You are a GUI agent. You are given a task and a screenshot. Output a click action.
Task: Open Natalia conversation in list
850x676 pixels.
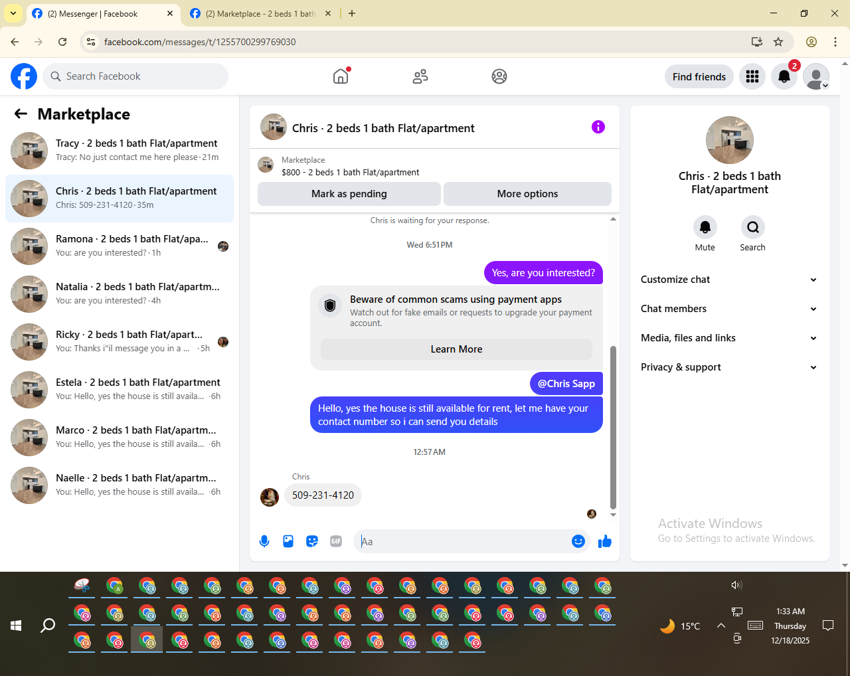[120, 294]
